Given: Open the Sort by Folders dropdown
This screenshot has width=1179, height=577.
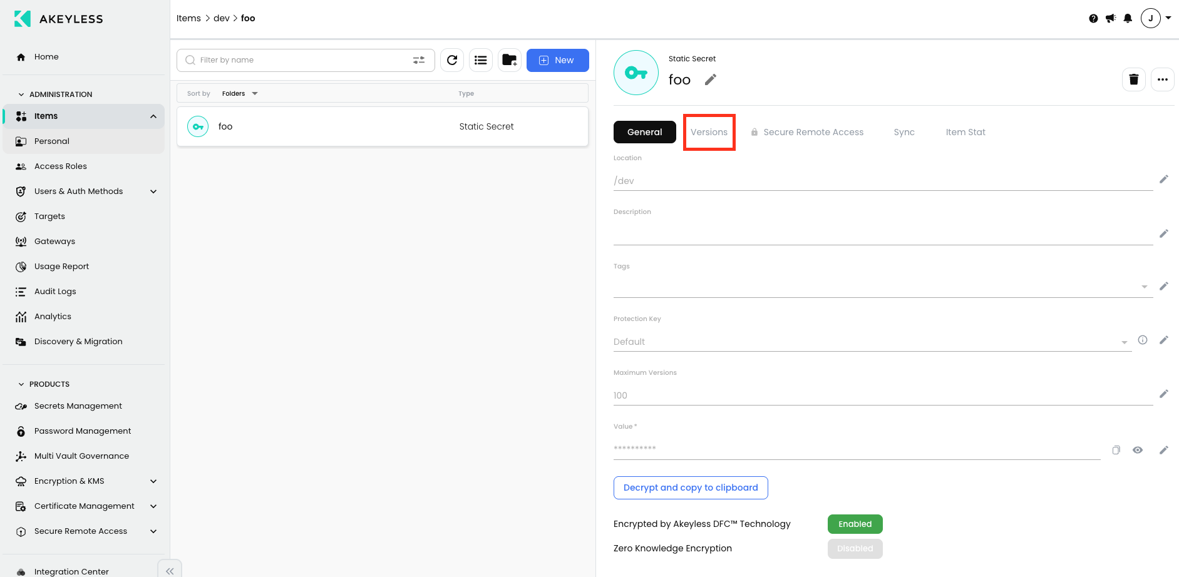Looking at the screenshot, I should (240, 93).
